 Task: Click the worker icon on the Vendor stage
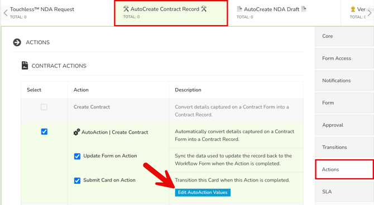point(353,9)
